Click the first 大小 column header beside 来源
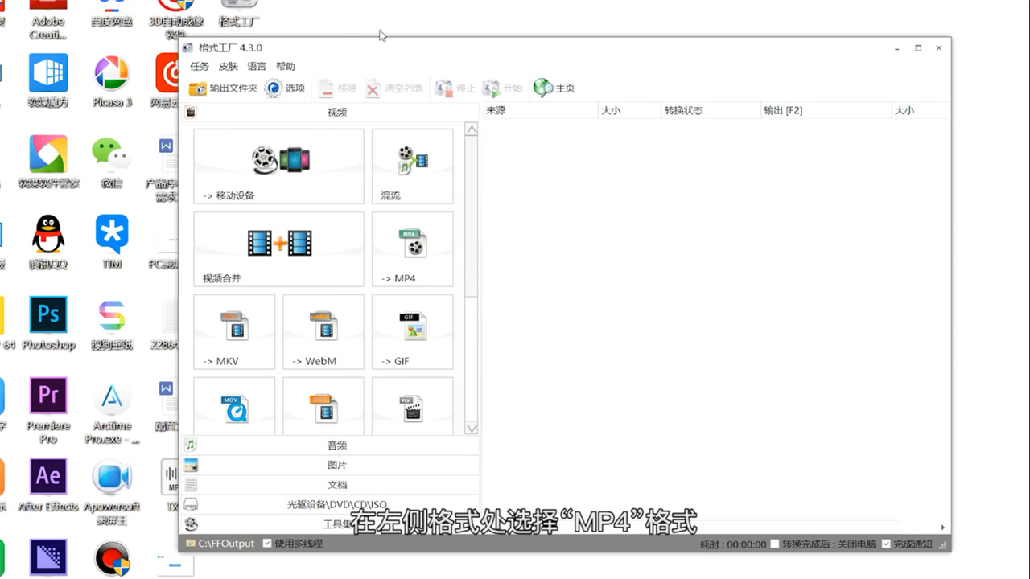 pos(629,110)
